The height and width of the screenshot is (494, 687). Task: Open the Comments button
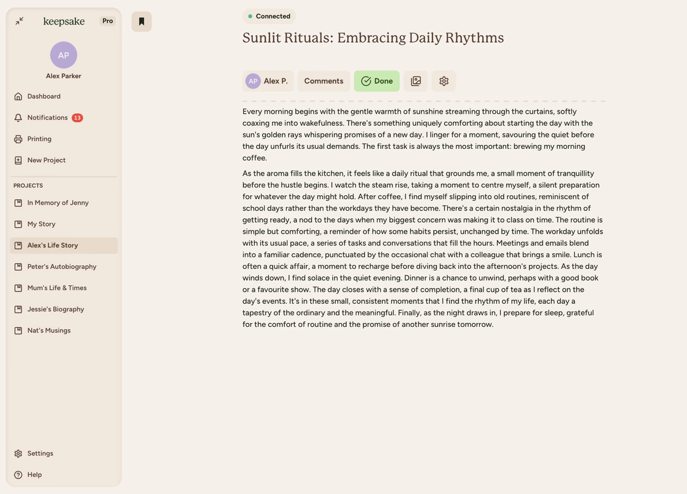pyautogui.click(x=323, y=81)
